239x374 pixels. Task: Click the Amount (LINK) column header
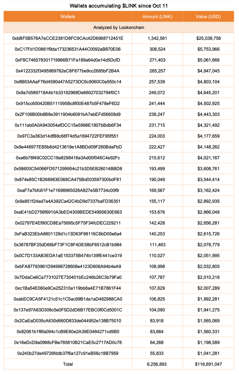[157, 17]
